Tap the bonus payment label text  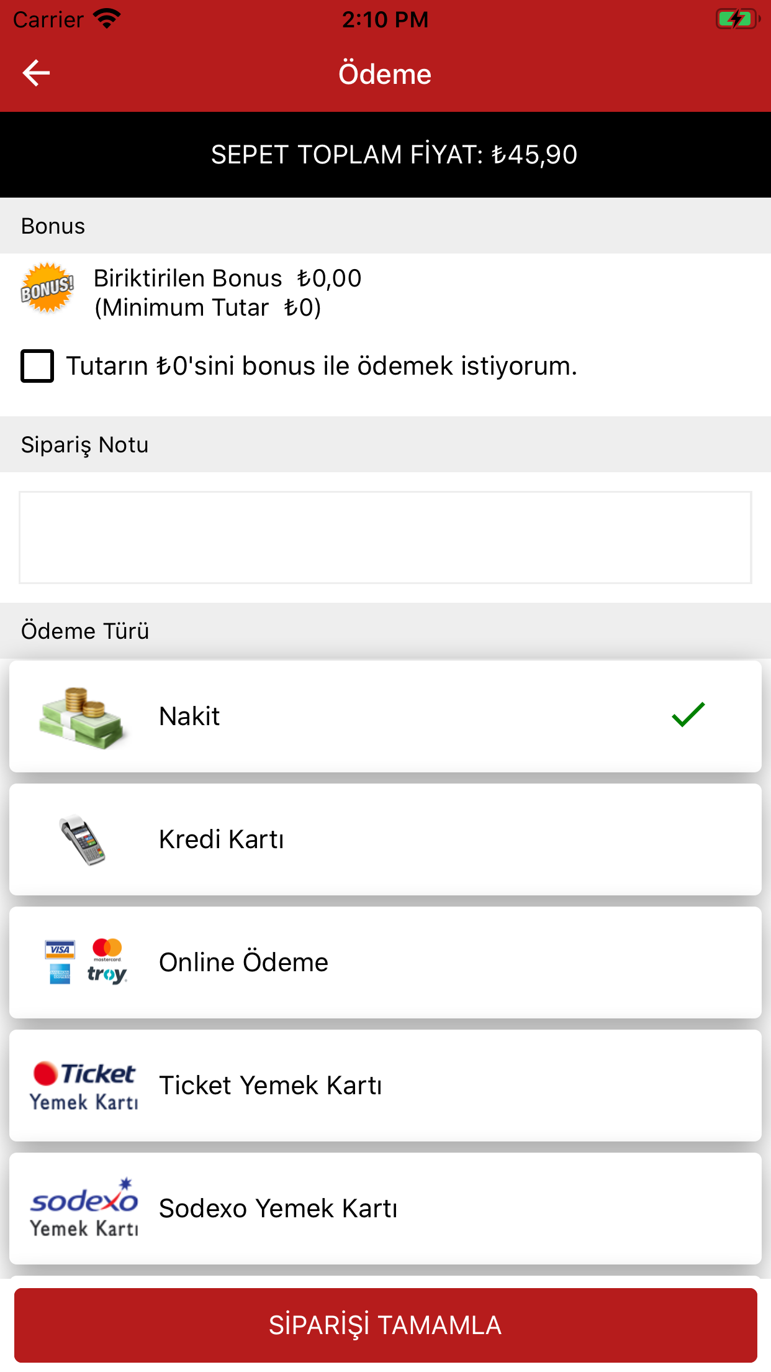click(322, 366)
